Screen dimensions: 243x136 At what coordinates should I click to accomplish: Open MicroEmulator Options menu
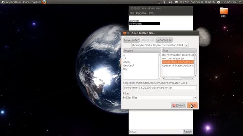(x=141, y=13)
